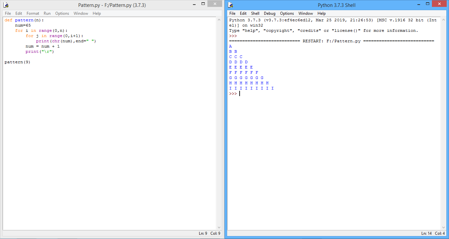Image resolution: width=449 pixels, height=239 pixels.
Task: Open Debug menu in Python Shell window
Action: click(x=270, y=13)
